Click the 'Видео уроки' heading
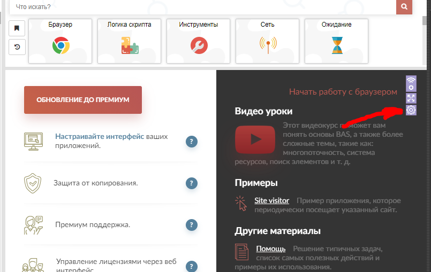This screenshot has height=272, width=431. pyautogui.click(x=263, y=111)
